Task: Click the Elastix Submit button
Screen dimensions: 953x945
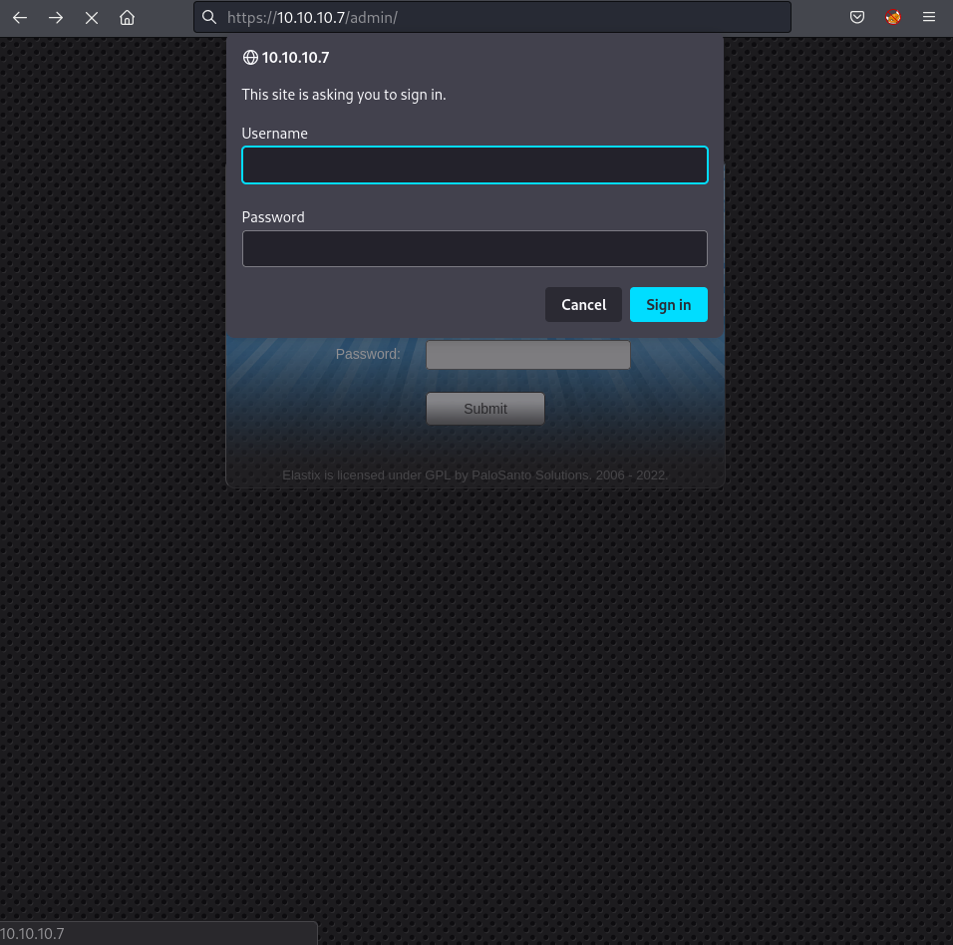Action: 485,409
